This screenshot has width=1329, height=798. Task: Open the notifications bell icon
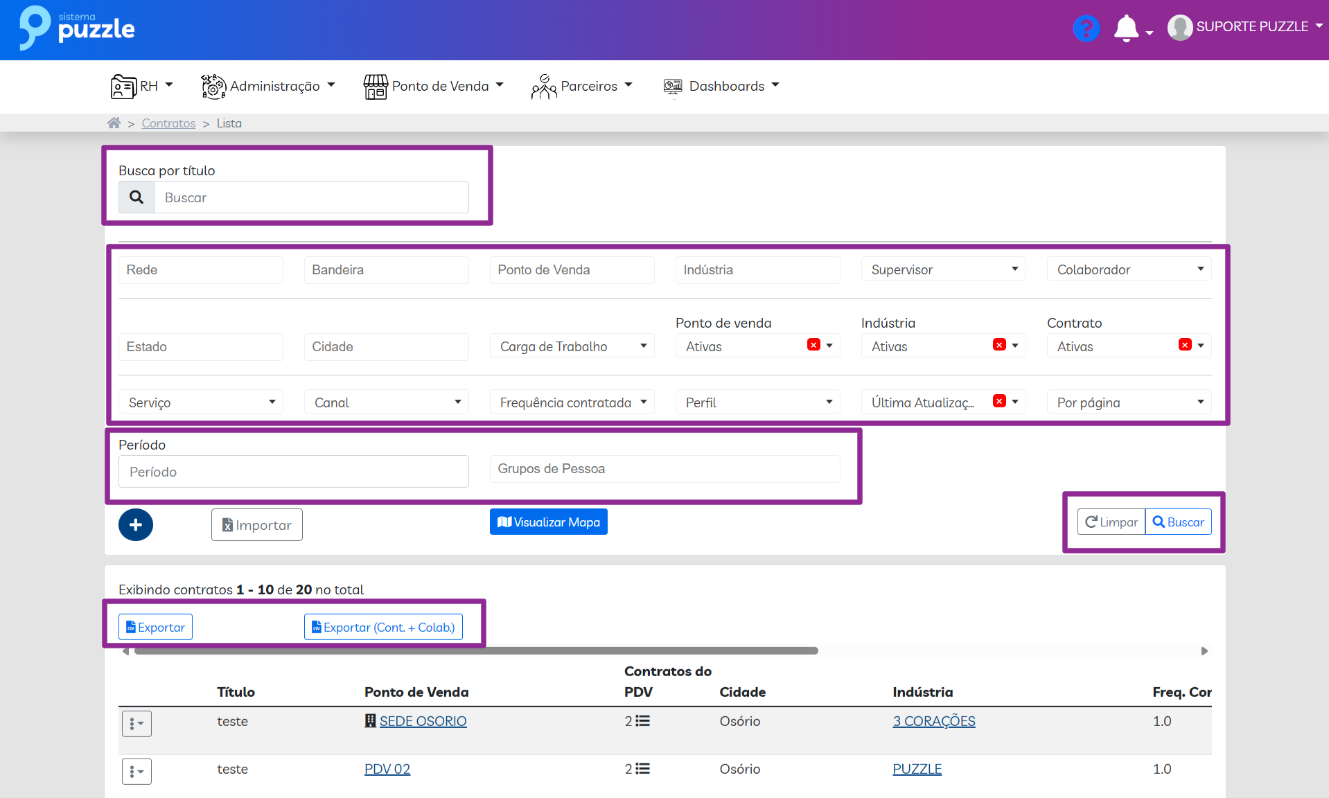pos(1126,28)
